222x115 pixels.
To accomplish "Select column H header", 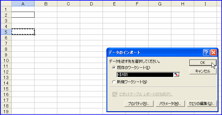I will (183, 4).
